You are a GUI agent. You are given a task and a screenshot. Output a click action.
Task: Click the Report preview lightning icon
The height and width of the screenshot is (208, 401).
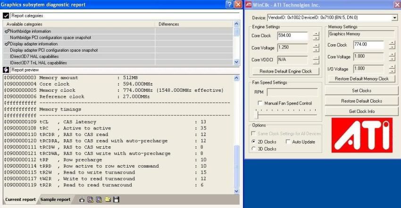pos(6,70)
